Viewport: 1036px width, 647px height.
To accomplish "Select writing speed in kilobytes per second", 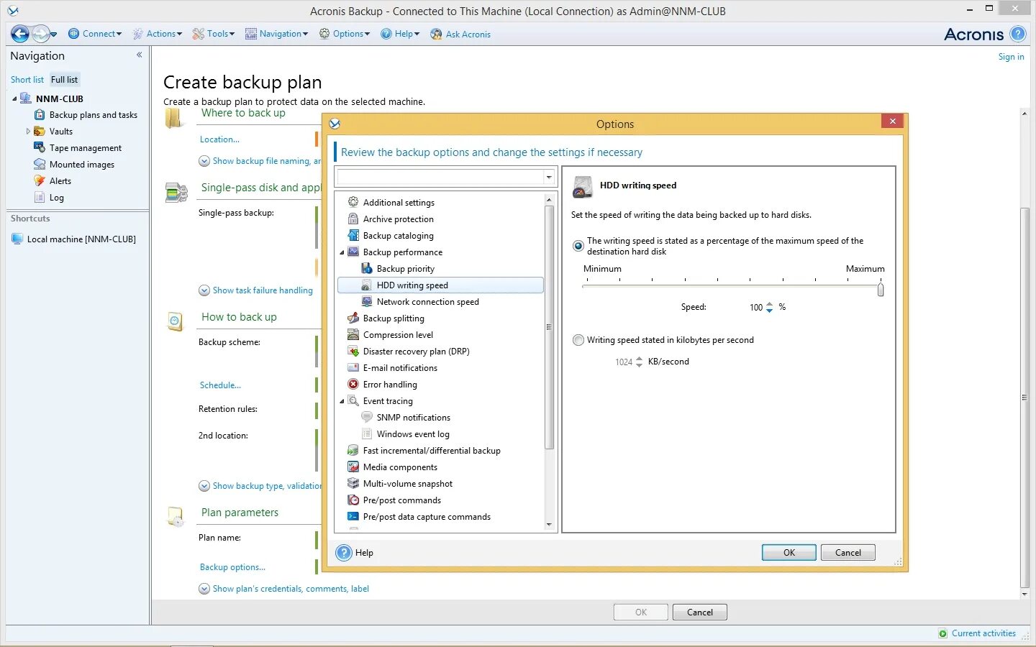I will [x=578, y=340].
